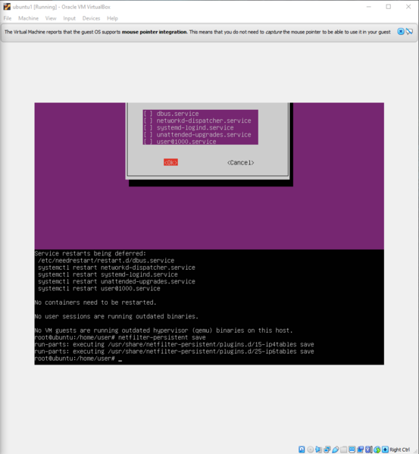Click the 'No VM guests are running outdated hypervisor' line
This screenshot has height=454, width=419.
point(164,330)
